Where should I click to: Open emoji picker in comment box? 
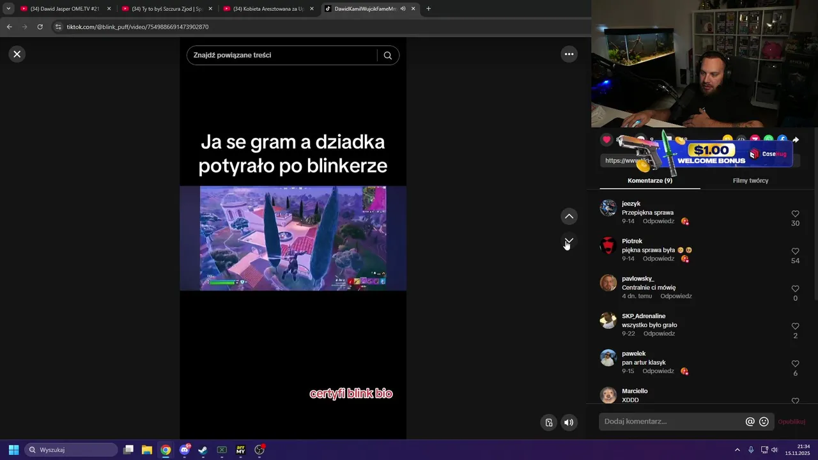(x=764, y=422)
